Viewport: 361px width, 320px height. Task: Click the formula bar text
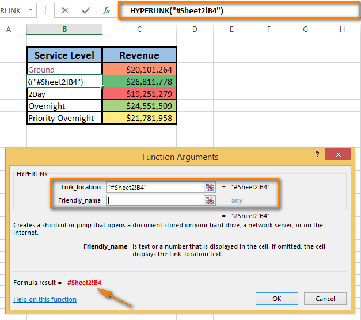(x=230, y=11)
